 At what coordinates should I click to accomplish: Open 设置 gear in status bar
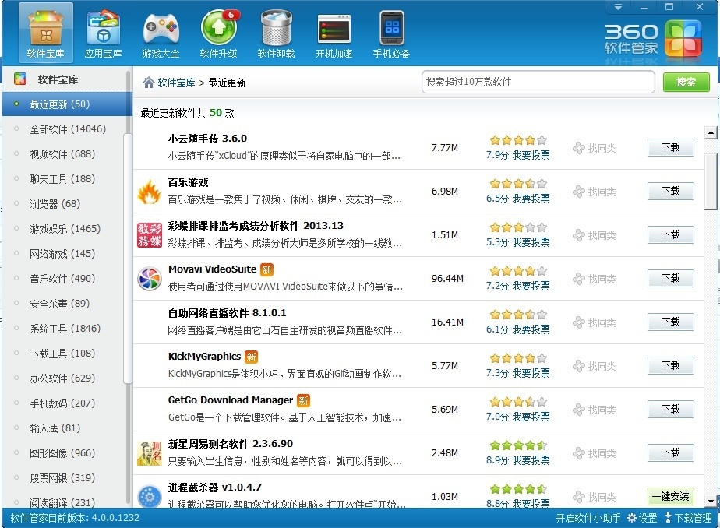pyautogui.click(x=643, y=519)
